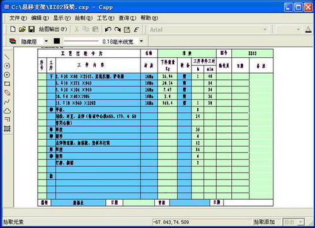
Task: Click the 拾取添加 status bar field
Action: pos(266,222)
